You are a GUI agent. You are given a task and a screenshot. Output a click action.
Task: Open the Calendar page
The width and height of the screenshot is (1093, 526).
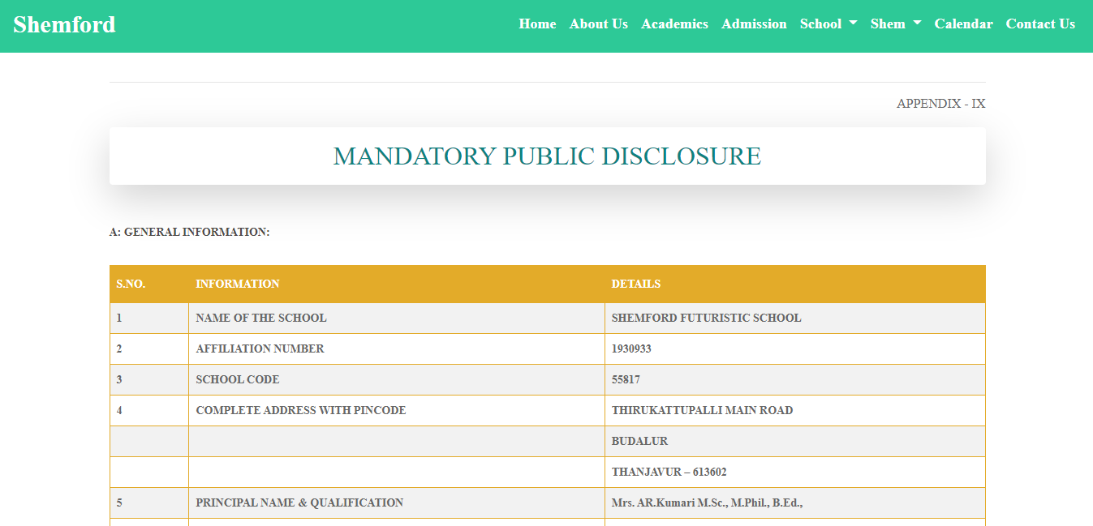tap(963, 24)
